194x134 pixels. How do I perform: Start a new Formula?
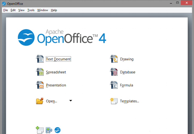coord(126,85)
